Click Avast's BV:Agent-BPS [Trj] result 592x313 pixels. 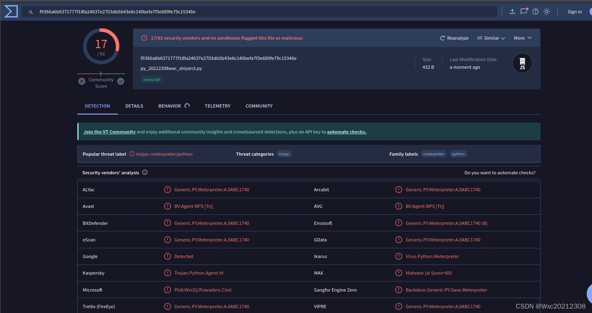194,206
